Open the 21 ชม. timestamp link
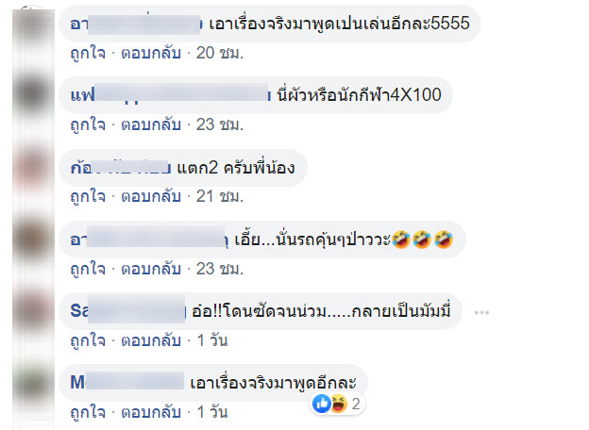The width and height of the screenshot is (589, 430). tap(220, 197)
